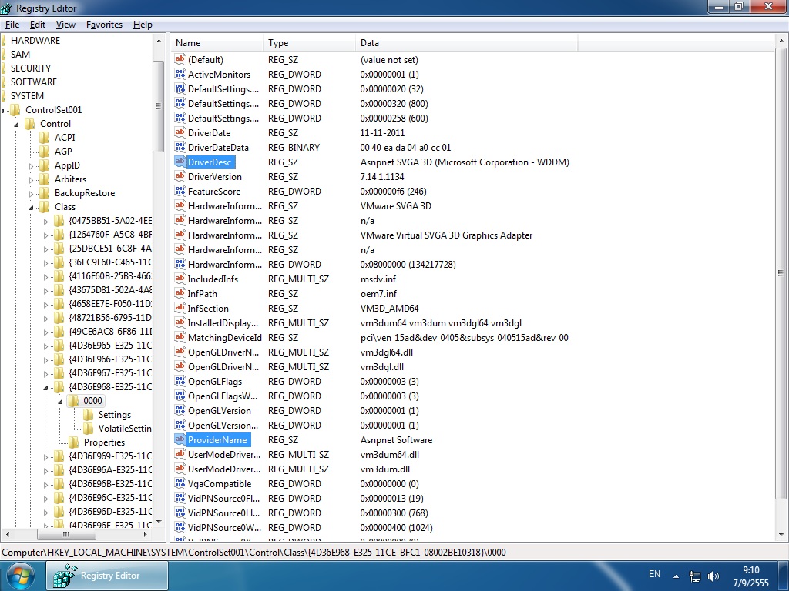The width and height of the screenshot is (789, 591).
Task: Collapse the 0000 subkey
Action: [x=60, y=402]
